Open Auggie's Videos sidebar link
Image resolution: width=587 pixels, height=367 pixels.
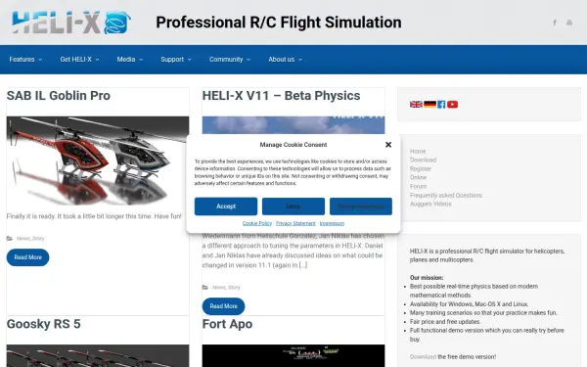(x=430, y=205)
